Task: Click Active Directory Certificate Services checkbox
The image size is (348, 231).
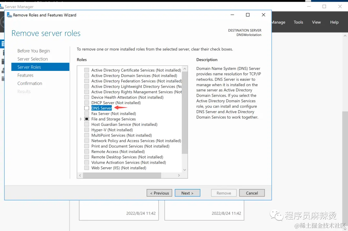Action: pos(87,70)
